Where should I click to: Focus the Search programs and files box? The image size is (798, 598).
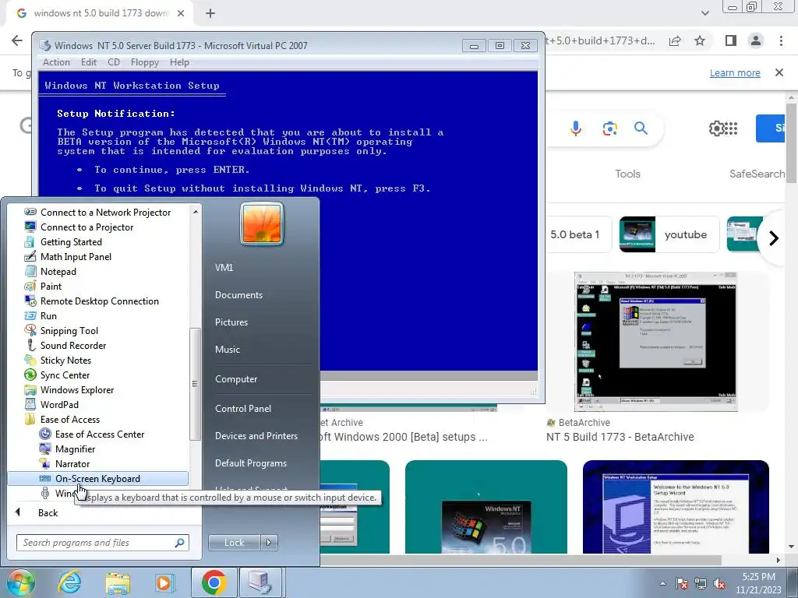tap(103, 543)
